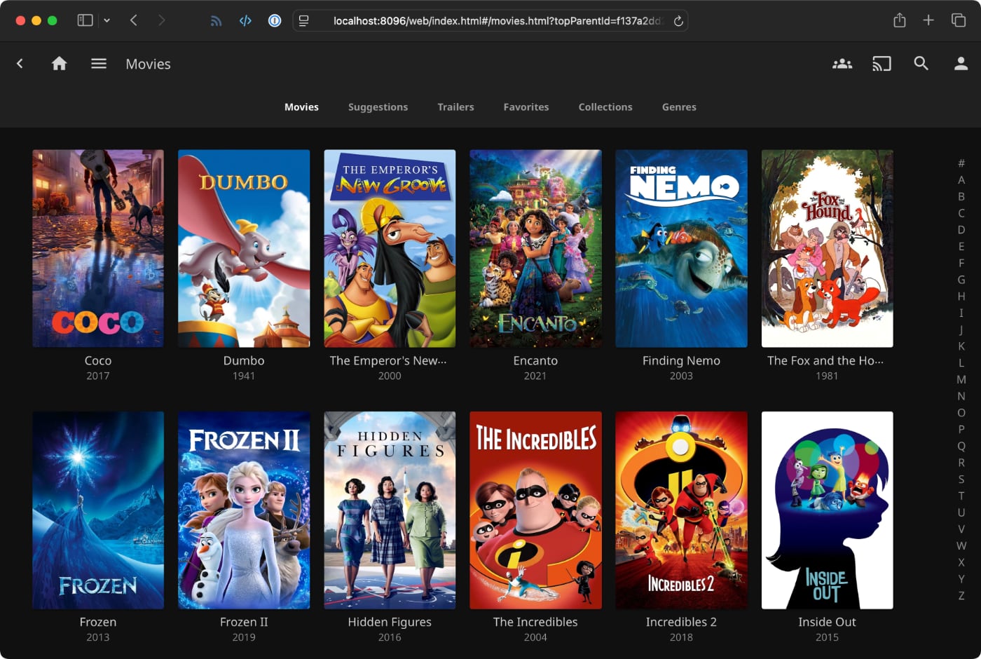
Task: Click the Safari share icon
Action: [x=900, y=20]
